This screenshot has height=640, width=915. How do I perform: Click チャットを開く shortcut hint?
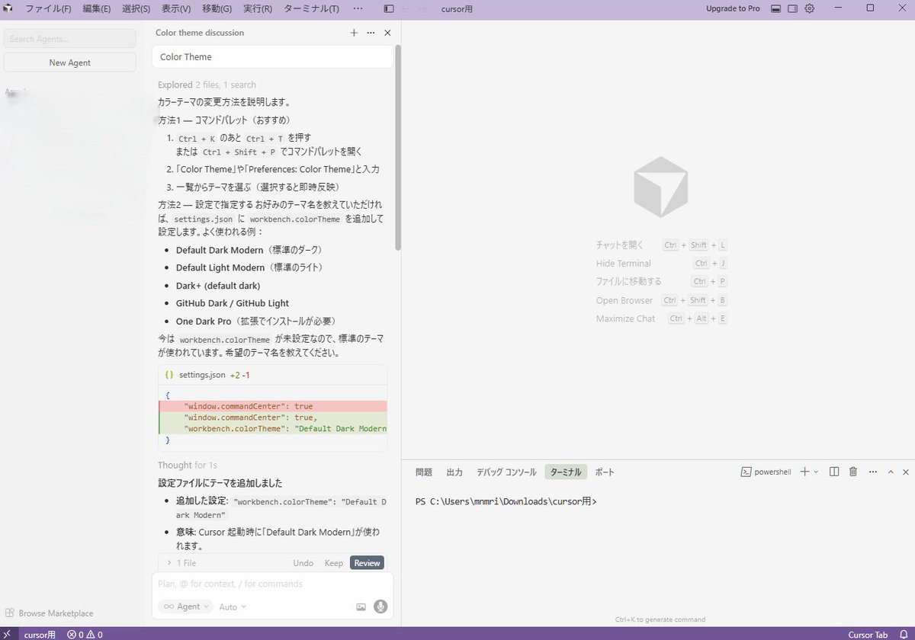point(662,245)
